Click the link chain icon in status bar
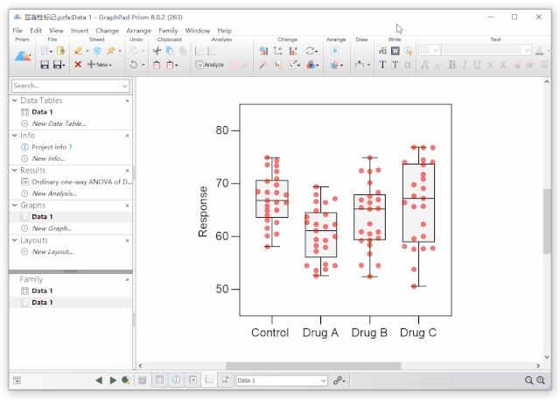The width and height of the screenshot is (560, 400). [339, 381]
